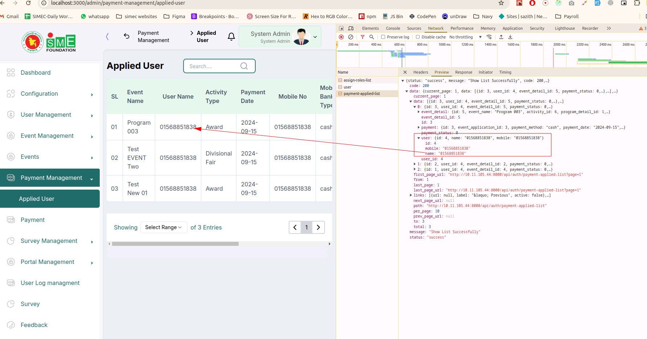Switch to DevTools Application tab

click(512, 28)
